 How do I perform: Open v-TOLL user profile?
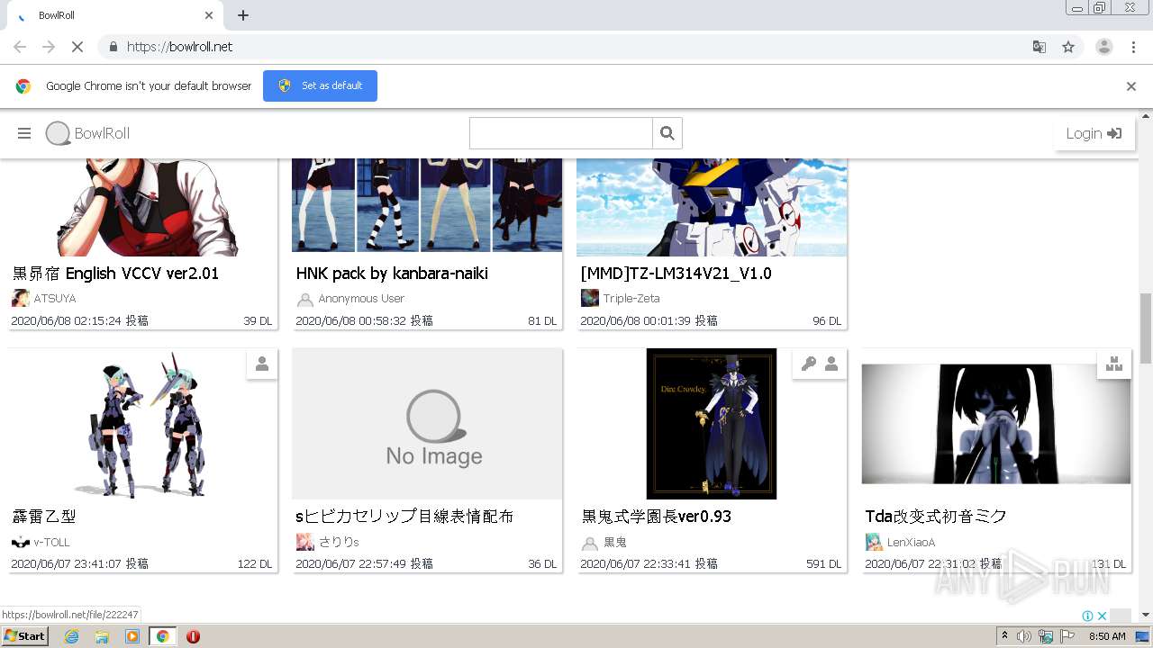point(51,542)
